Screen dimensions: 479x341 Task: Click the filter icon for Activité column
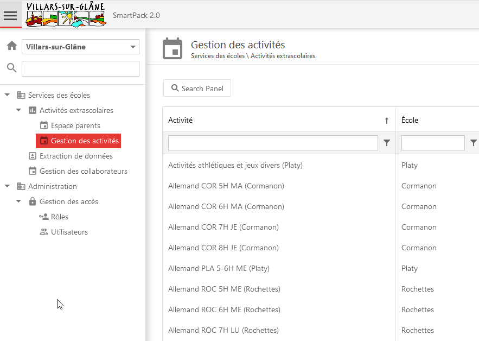(x=387, y=143)
